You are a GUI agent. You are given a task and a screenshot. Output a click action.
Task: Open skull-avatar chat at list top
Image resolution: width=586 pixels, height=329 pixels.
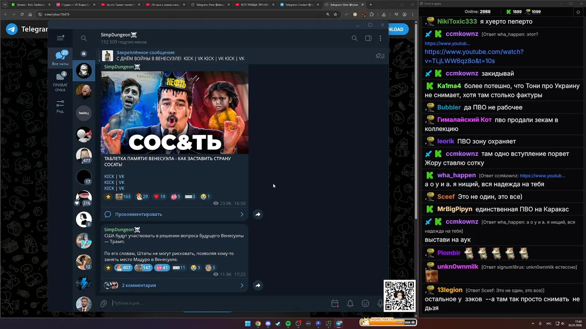coord(84,70)
